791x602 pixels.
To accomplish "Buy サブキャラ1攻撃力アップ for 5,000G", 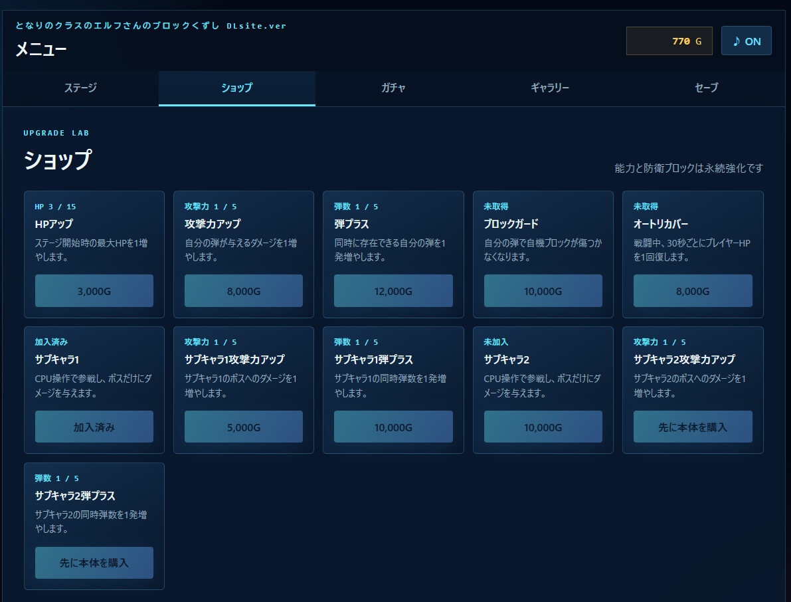I will [x=244, y=427].
